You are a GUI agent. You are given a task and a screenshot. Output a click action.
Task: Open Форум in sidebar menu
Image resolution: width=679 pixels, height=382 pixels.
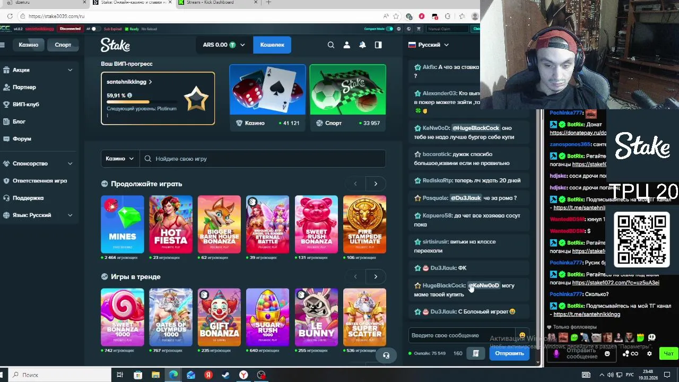coord(22,139)
